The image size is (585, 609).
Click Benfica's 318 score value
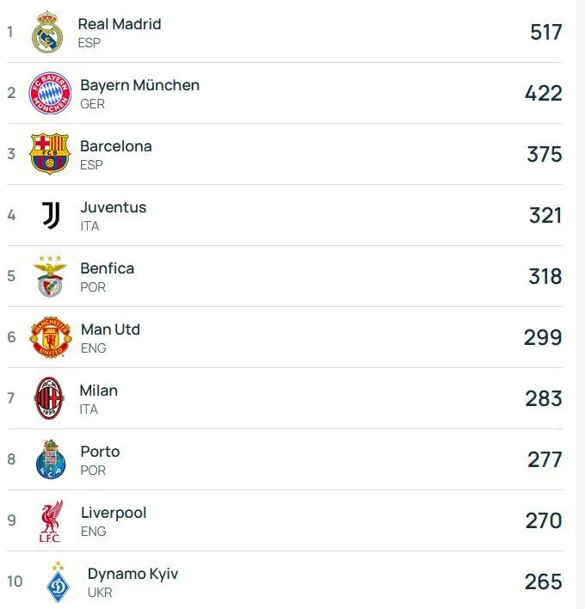pos(545,276)
